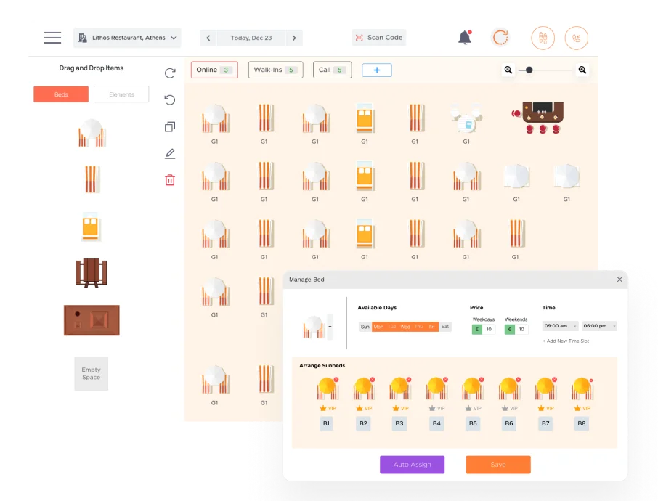Click Today, Dec 23 date label
658x501 pixels.
point(251,38)
